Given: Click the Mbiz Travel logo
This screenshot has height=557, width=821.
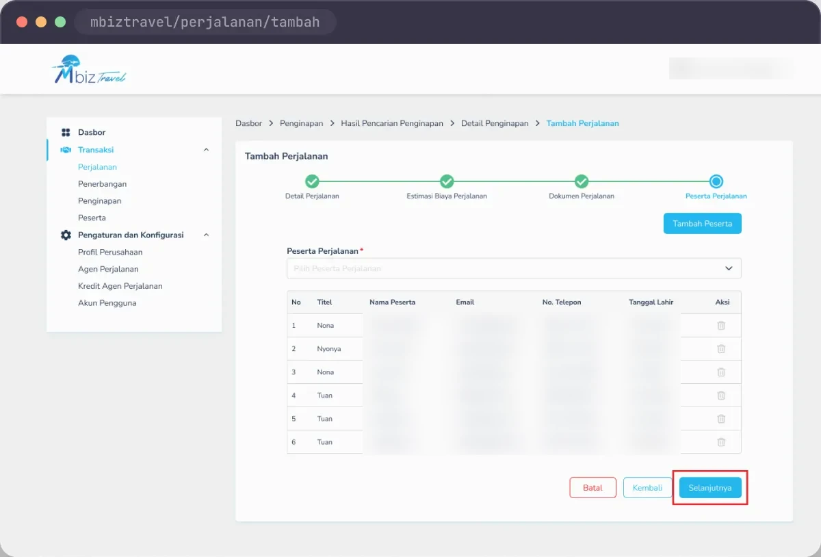Looking at the screenshot, I should (89, 69).
